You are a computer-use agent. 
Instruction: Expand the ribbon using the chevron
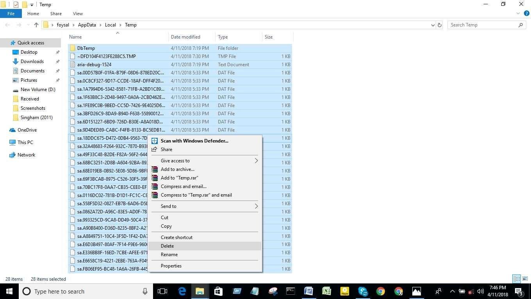coord(519,14)
